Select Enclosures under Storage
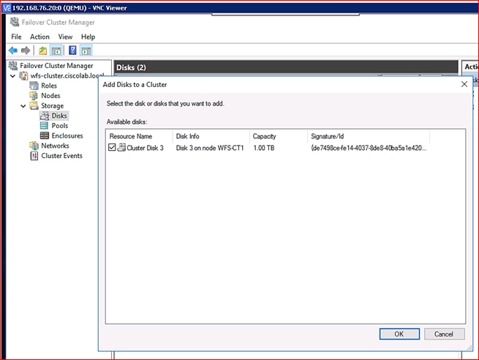The width and height of the screenshot is (479, 360). point(67,135)
